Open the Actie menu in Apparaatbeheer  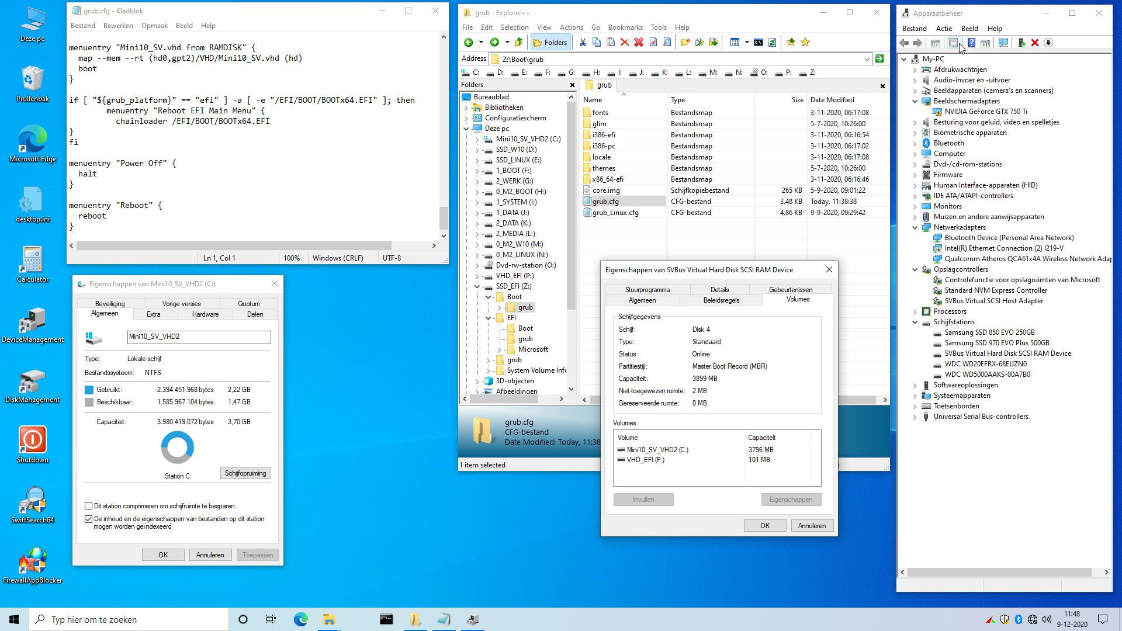943,29
